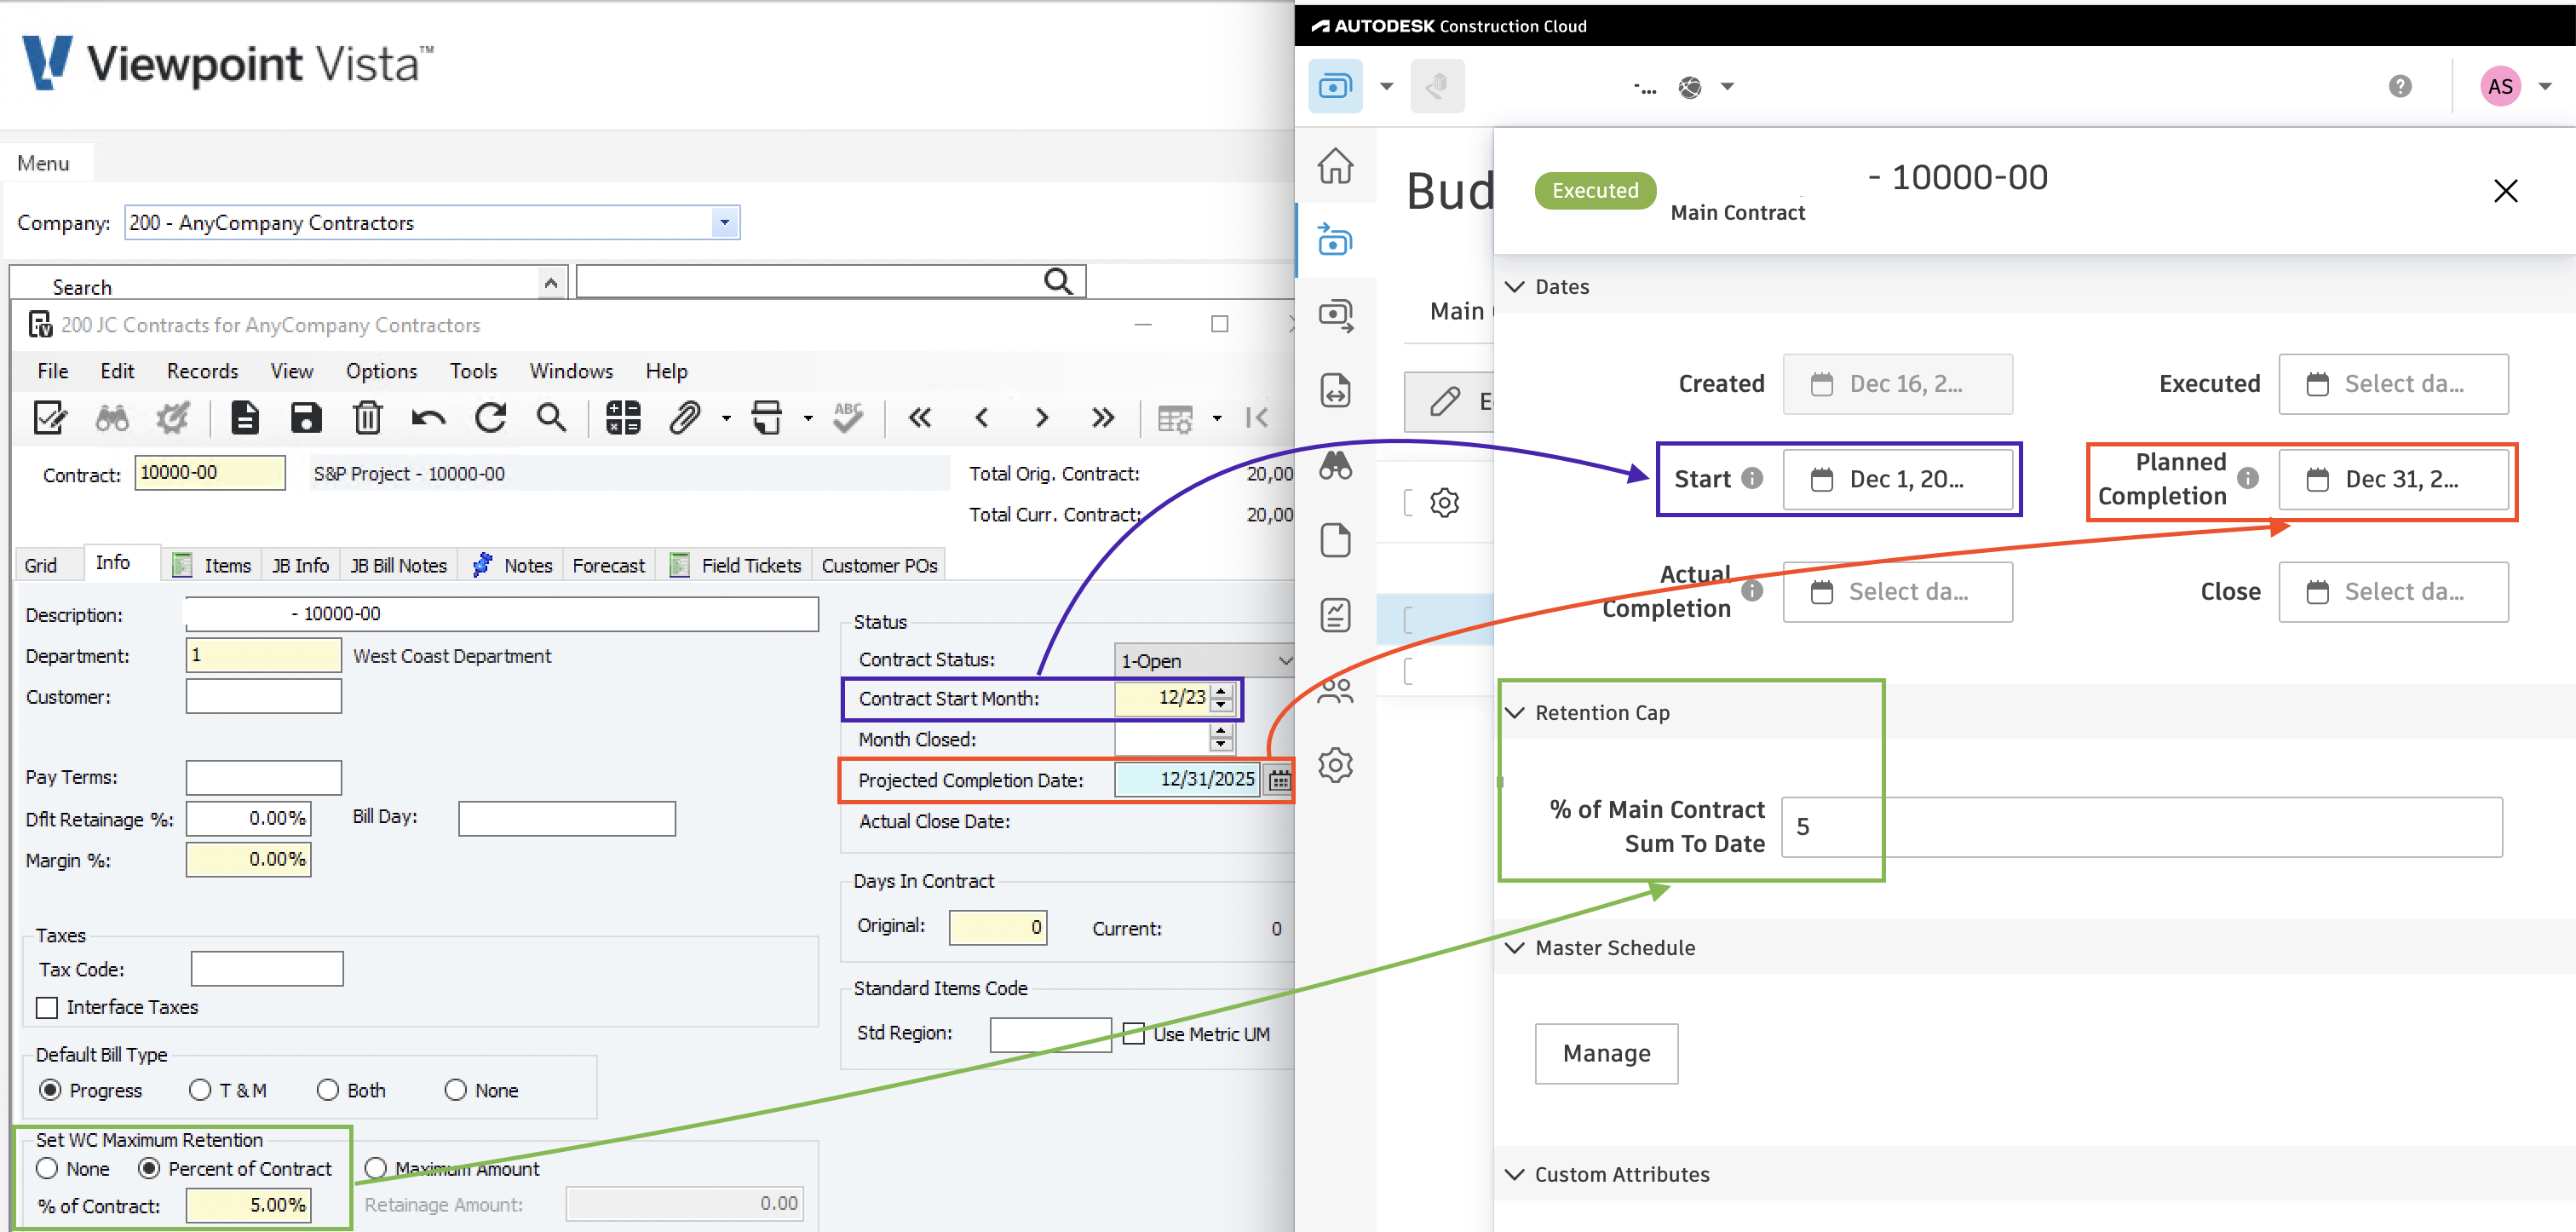Image resolution: width=2576 pixels, height=1232 pixels.
Task: Open calendar picker for Projected Completion Date
Action: (1279, 780)
